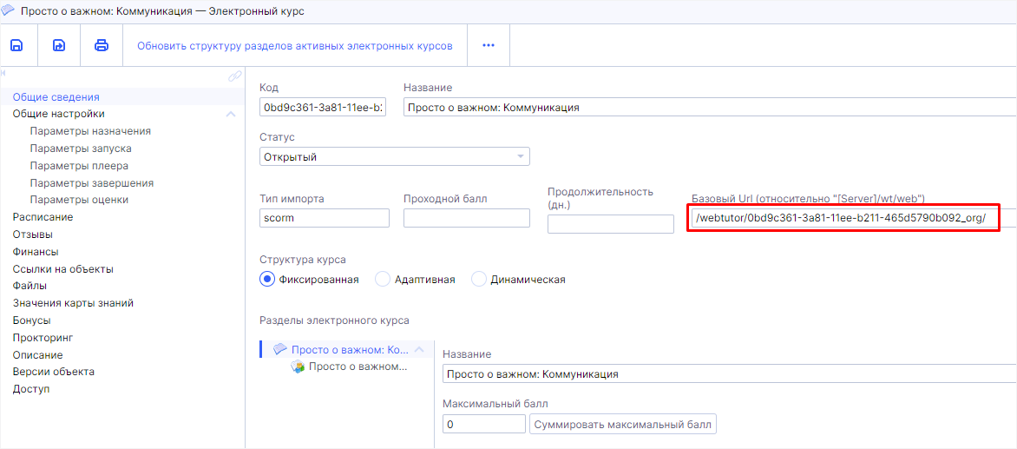Click Суммировать максимальный балл button

click(x=623, y=425)
